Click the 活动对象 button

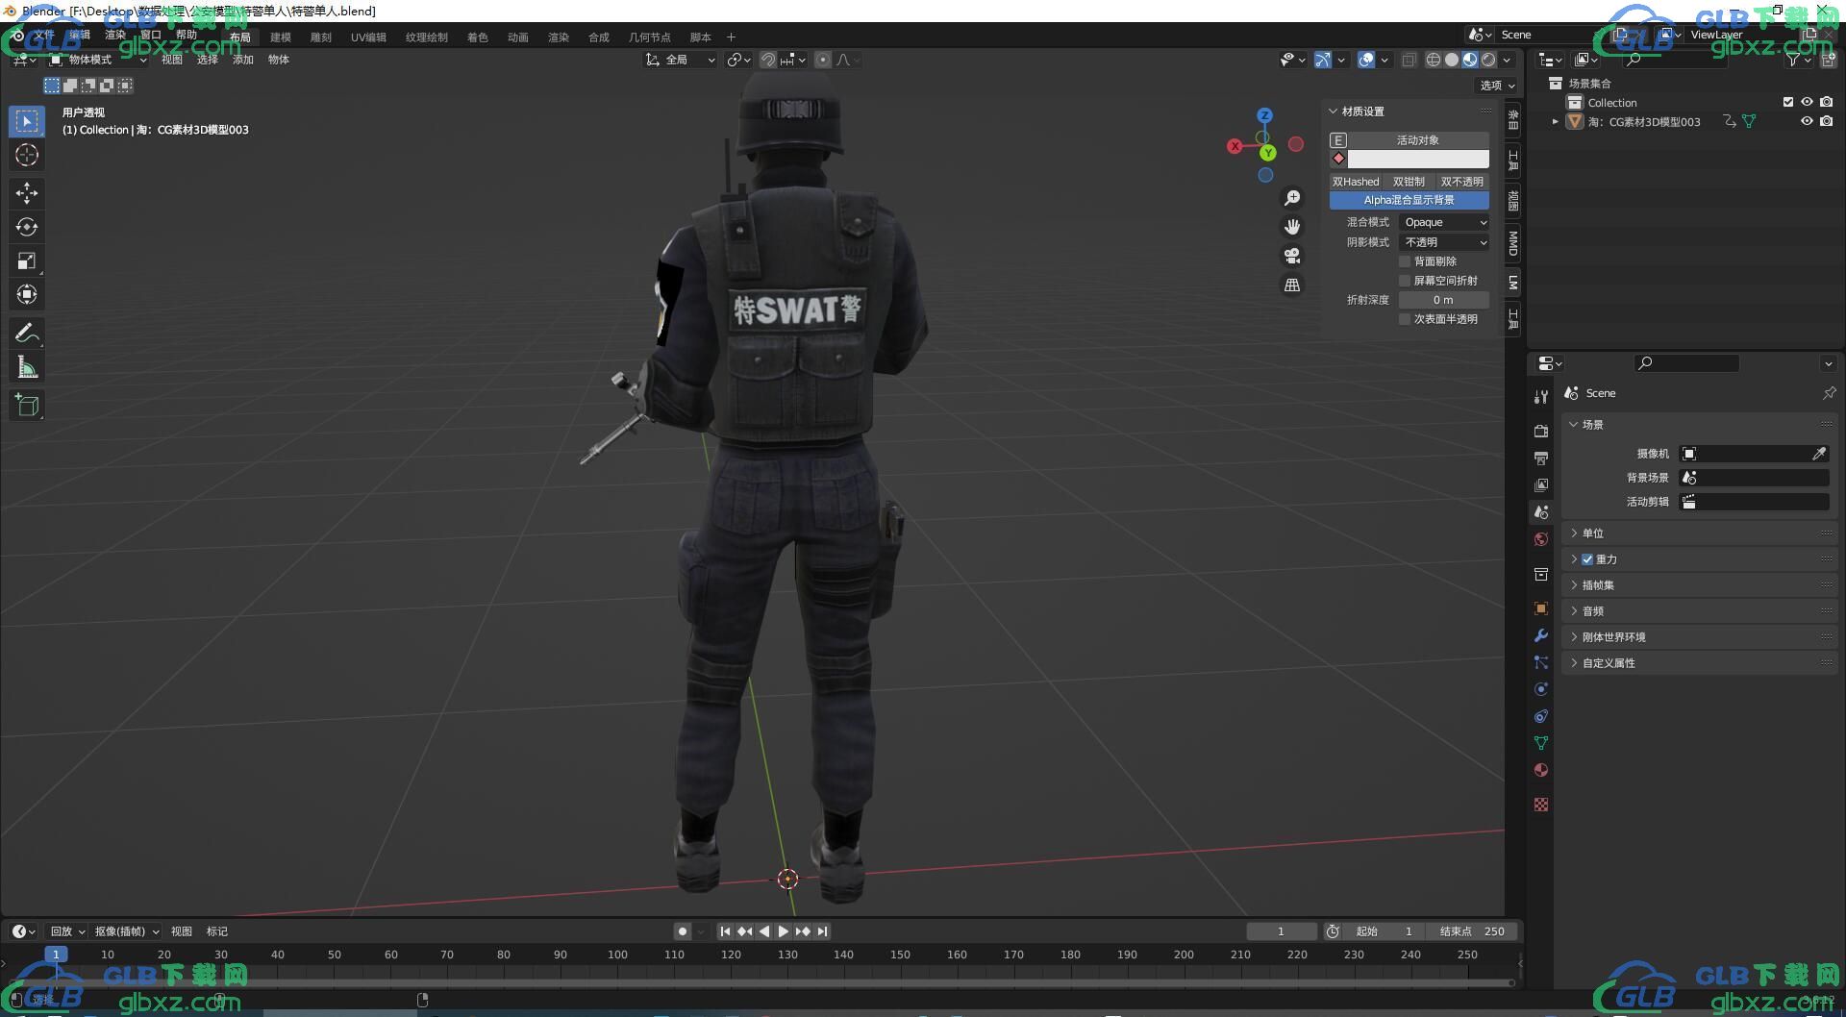1418,140
